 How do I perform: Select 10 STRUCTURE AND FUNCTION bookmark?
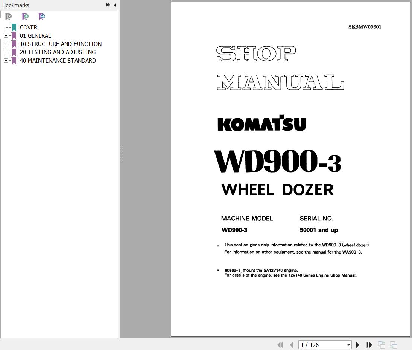coord(61,44)
